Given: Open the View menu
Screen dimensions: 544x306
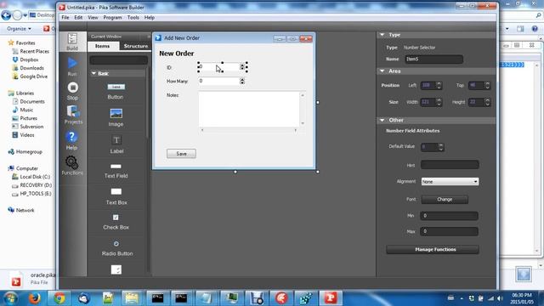Looking at the screenshot, I should tap(93, 17).
